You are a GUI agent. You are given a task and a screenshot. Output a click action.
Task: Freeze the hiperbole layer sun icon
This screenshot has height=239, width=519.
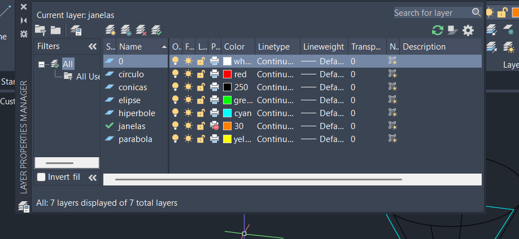[x=188, y=113]
